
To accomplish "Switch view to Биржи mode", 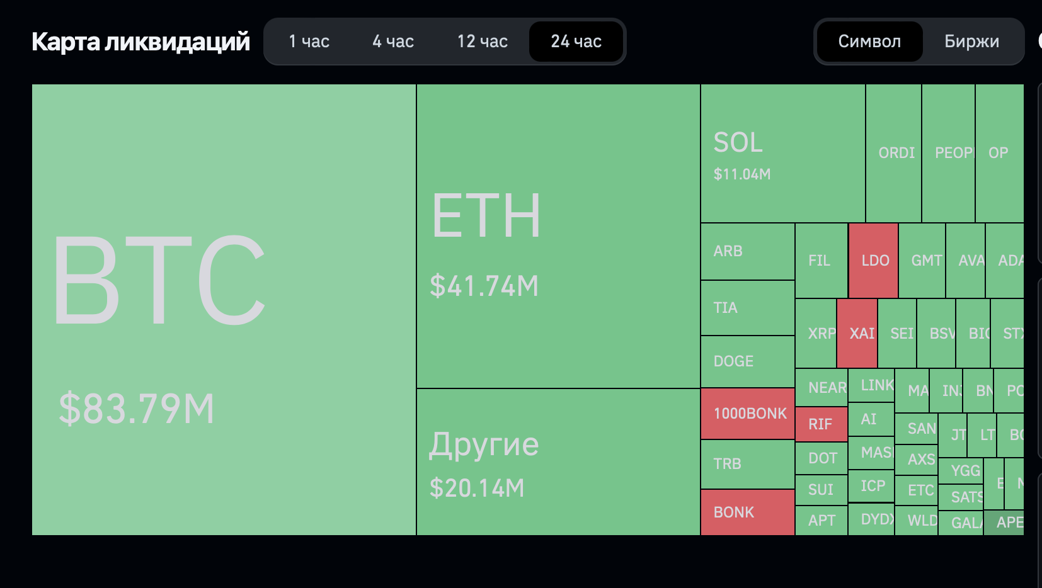I will [x=971, y=42].
